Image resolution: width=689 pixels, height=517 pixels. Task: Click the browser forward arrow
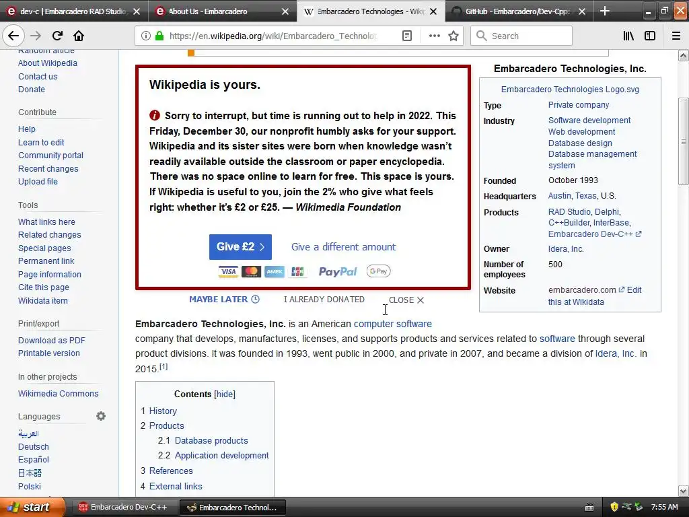[x=36, y=36]
